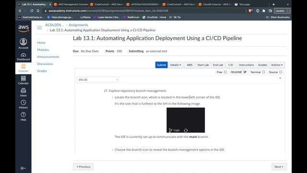
Task: Click the bookmark icon in address bar
Action: point(38,11)
